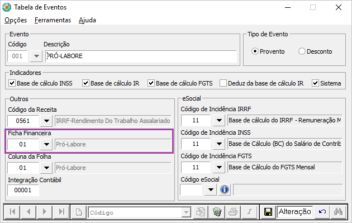Image resolution: width=352 pixels, height=223 pixels.
Task: Close the Tabela de Eventos window
Action: (339, 7)
